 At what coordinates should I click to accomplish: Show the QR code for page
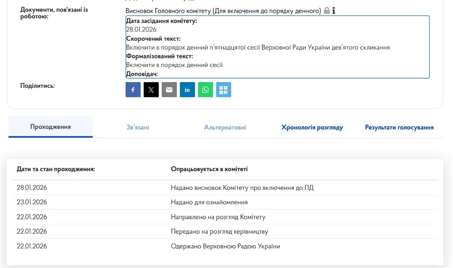click(x=224, y=90)
